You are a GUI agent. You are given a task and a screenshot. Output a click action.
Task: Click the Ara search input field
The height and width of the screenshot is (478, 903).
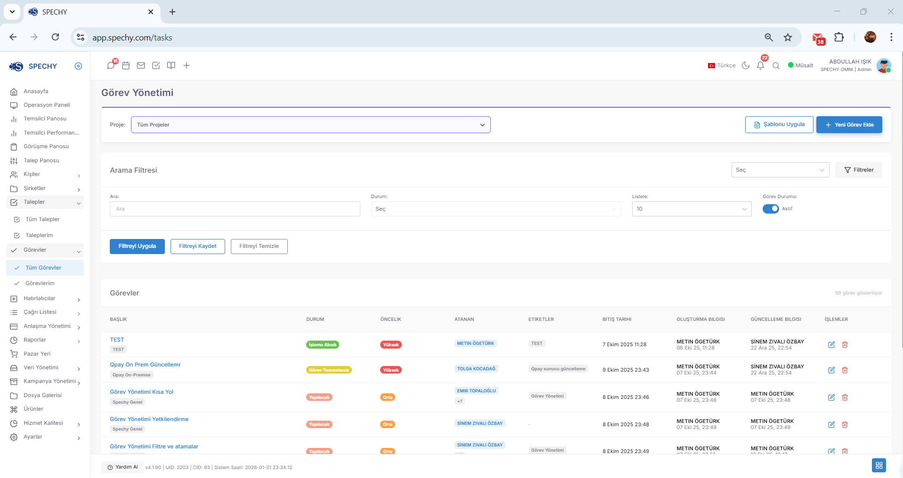(235, 209)
